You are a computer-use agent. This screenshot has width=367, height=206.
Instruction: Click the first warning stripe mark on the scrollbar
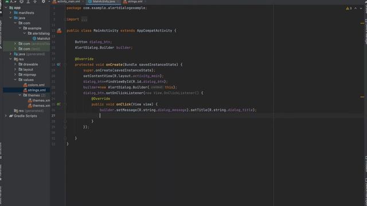pos(362,23)
